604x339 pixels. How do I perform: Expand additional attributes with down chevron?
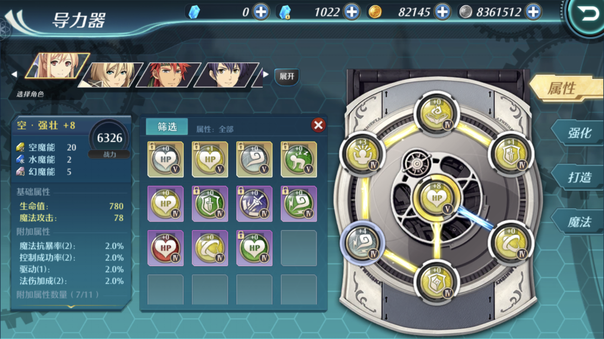71,307
